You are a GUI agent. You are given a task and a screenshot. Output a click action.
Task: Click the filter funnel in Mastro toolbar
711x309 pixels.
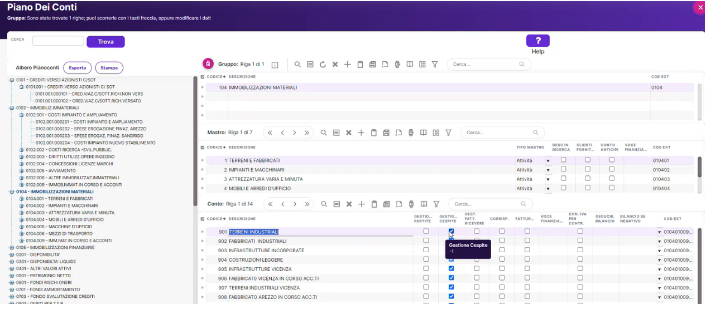(x=448, y=133)
